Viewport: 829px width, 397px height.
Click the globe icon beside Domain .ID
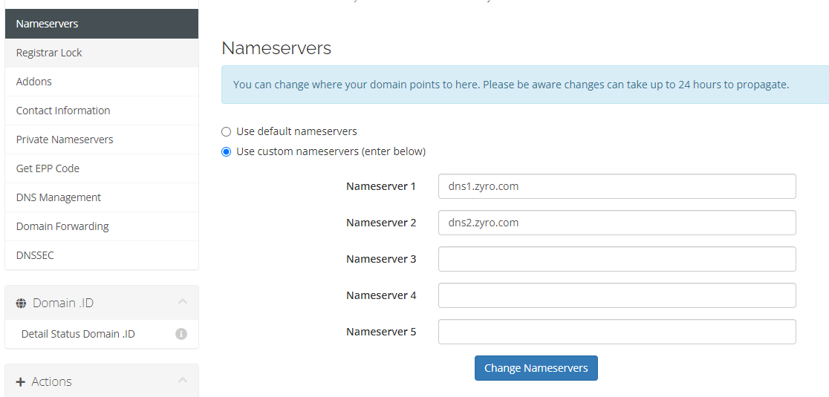[21, 303]
